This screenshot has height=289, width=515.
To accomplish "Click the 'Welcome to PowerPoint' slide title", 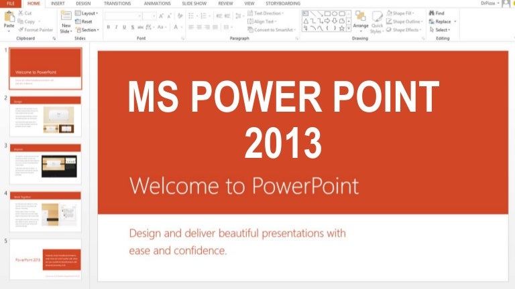I will (x=244, y=185).
